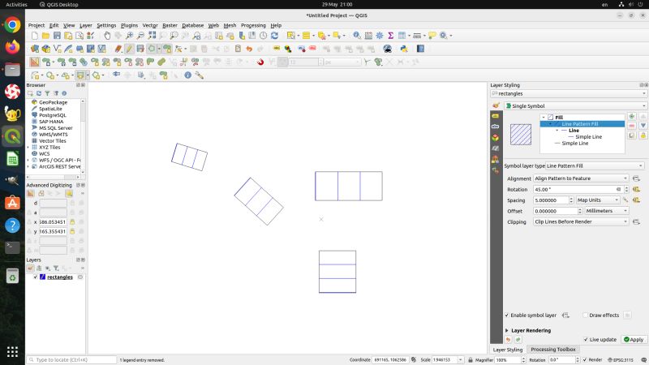Select the Pan Map hand tool
This screenshot has height=365, width=649.
tap(107, 36)
